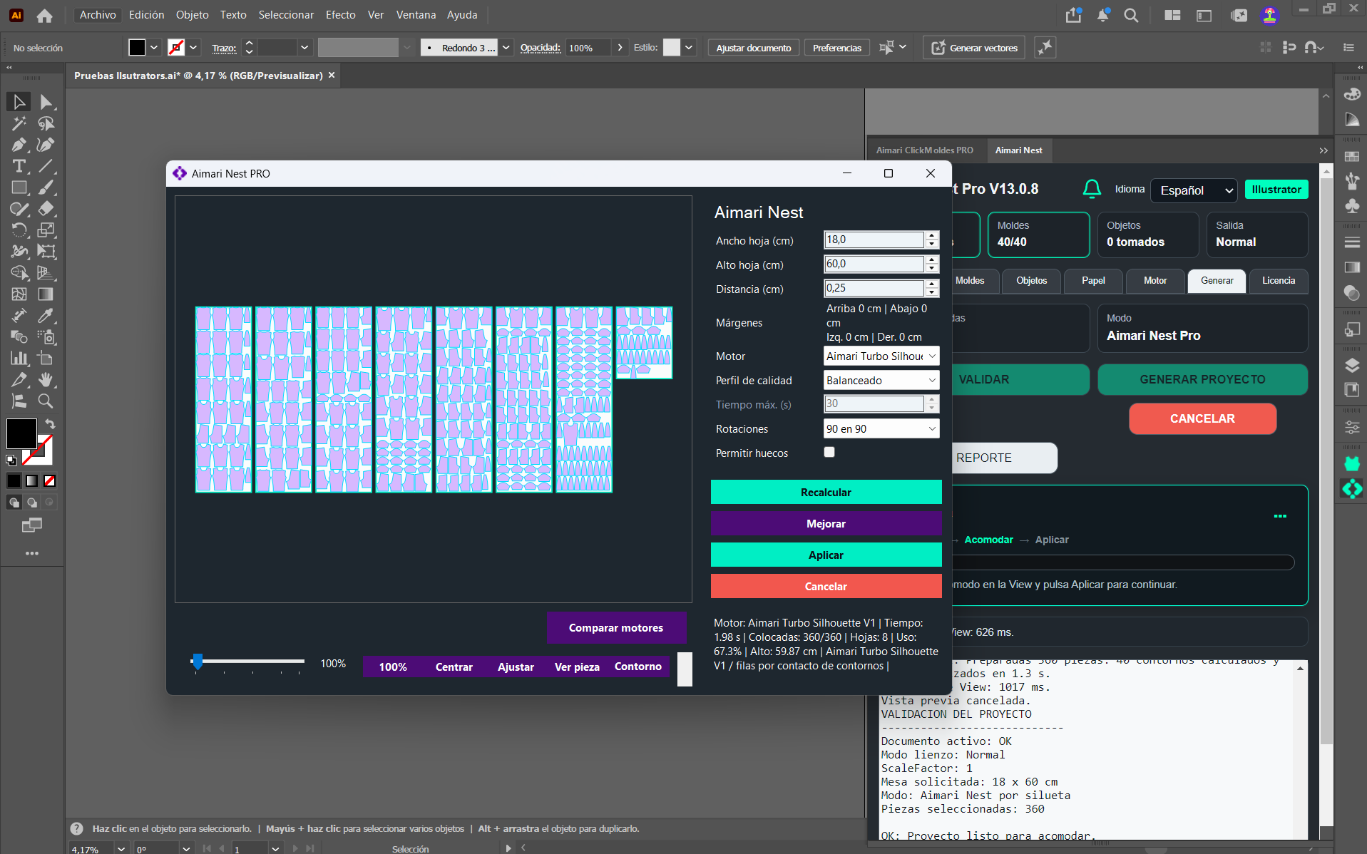Open the Redondo brush profile dropdown
The image size is (1367, 854).
[x=506, y=48]
